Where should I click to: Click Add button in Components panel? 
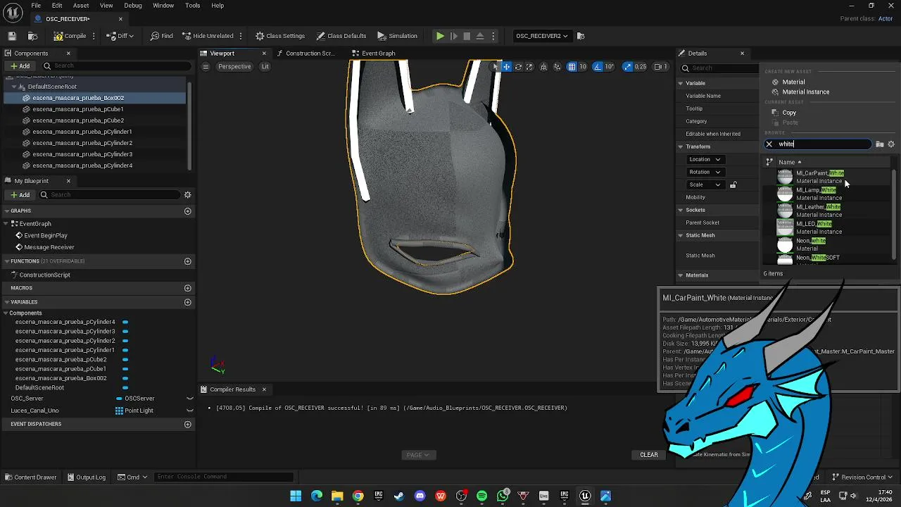pyautogui.click(x=20, y=66)
